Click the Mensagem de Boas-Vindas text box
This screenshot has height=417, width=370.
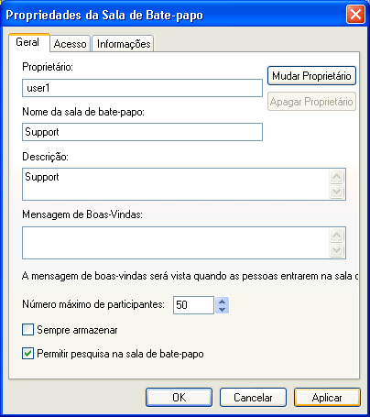[x=176, y=243]
